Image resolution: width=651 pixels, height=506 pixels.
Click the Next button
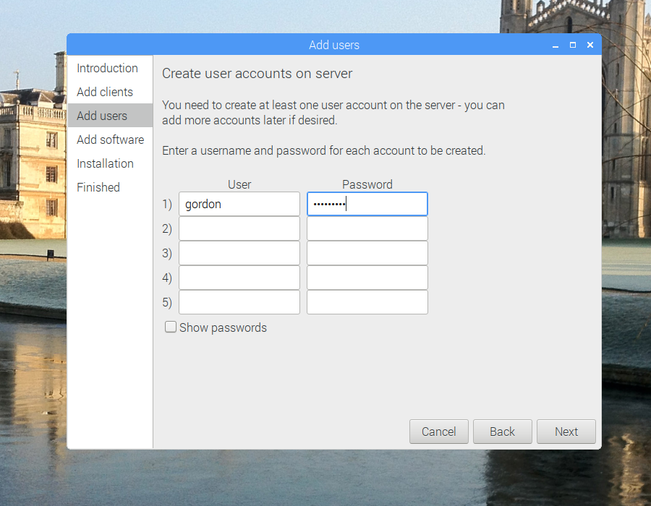click(566, 432)
